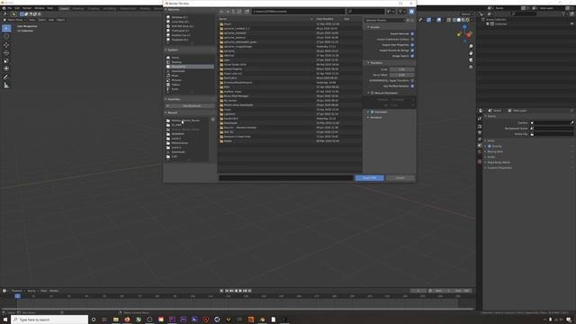This screenshot has height=324, width=576.
Task: Select the Rotate tool
Action: click(6, 52)
